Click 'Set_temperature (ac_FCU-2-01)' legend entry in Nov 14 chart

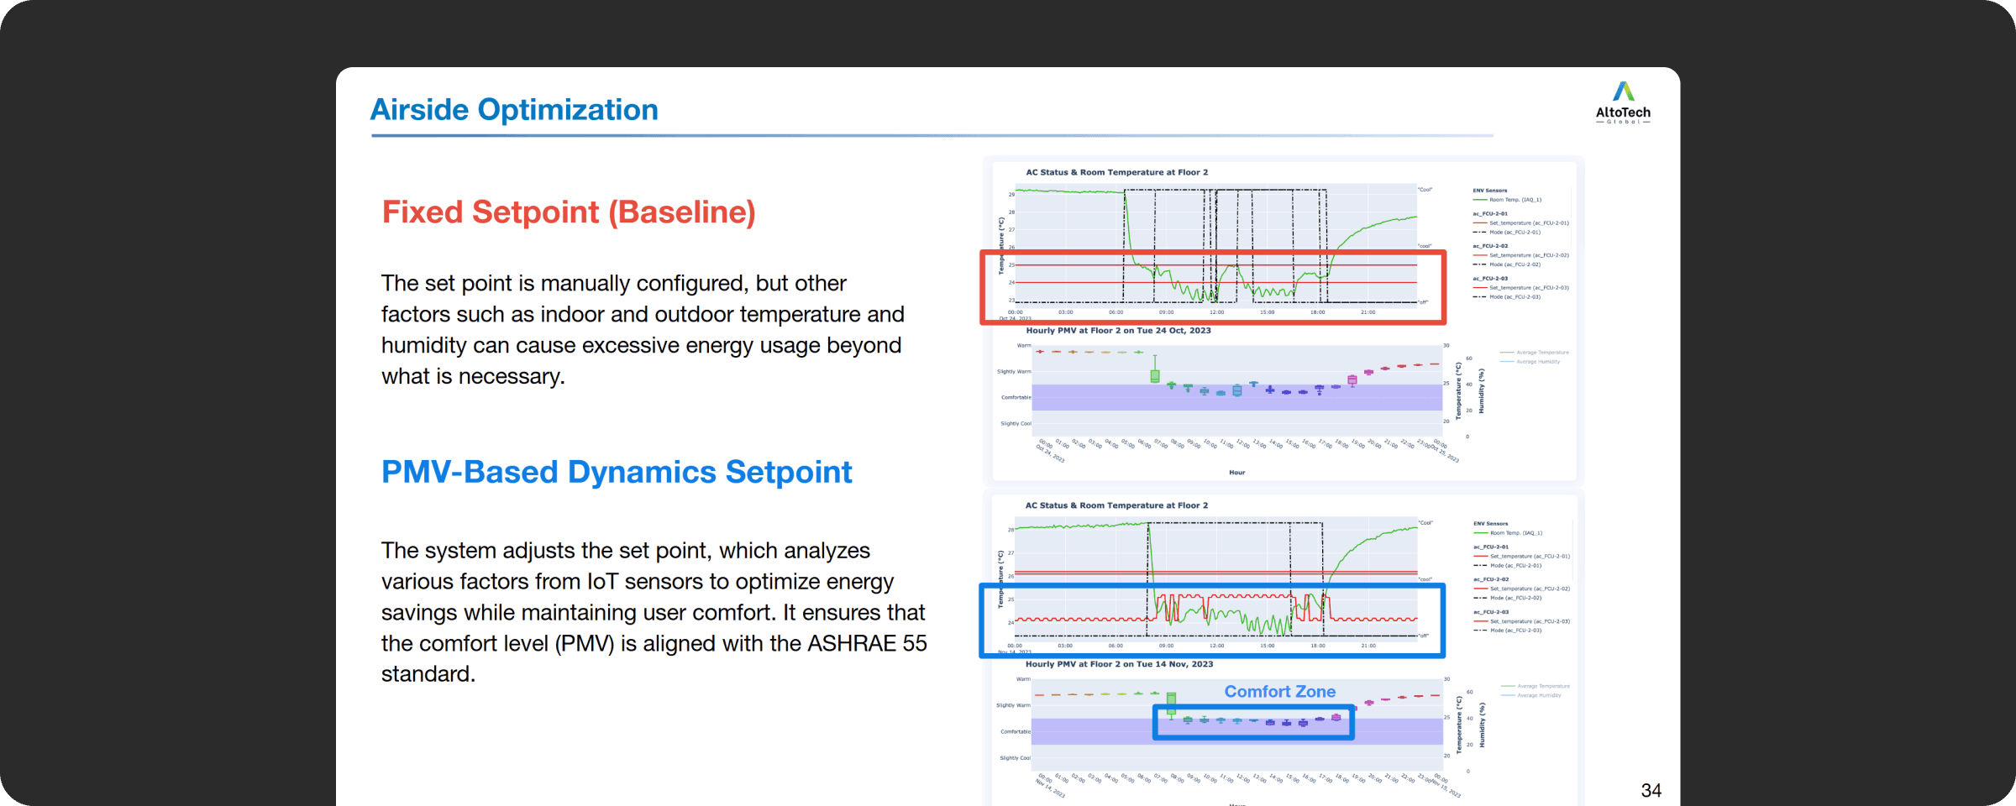[1521, 557]
